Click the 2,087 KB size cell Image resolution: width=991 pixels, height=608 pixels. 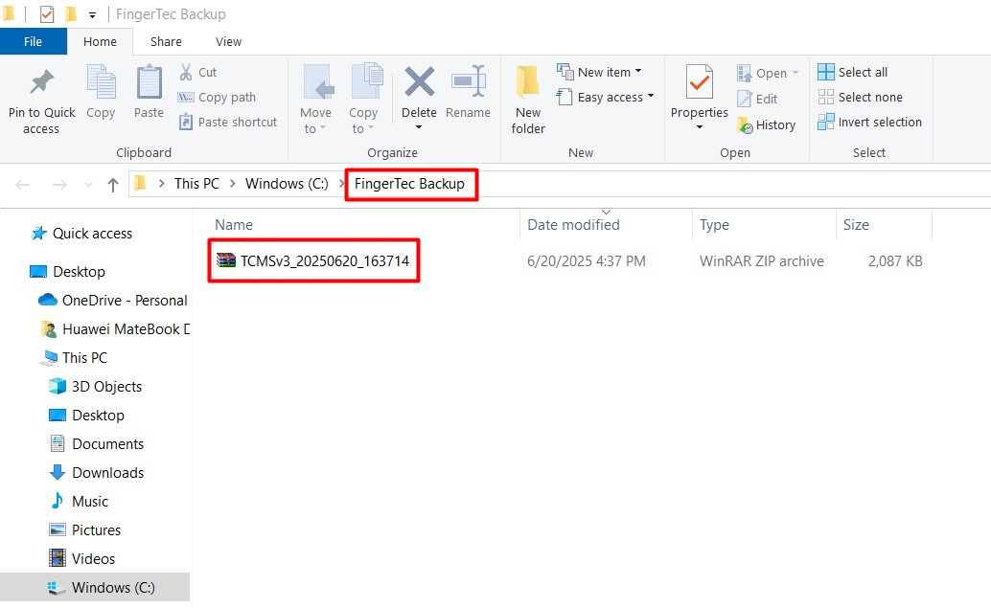(x=895, y=260)
